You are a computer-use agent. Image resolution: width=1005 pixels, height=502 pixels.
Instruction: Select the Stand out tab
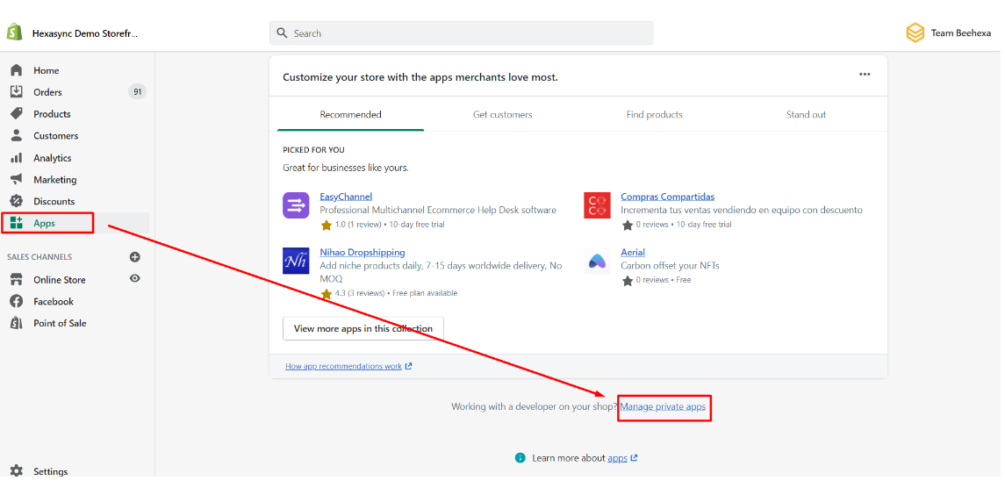tap(806, 115)
